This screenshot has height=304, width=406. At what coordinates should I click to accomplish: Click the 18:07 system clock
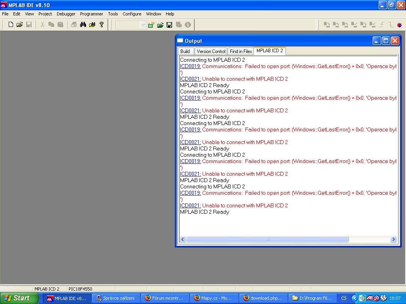[x=395, y=298]
